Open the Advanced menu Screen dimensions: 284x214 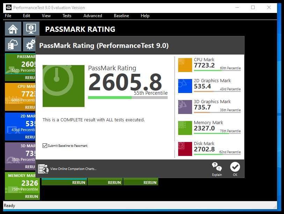tap(93, 16)
